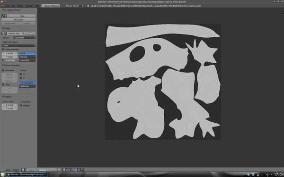Click the Blender window in the taskbar

point(27,175)
